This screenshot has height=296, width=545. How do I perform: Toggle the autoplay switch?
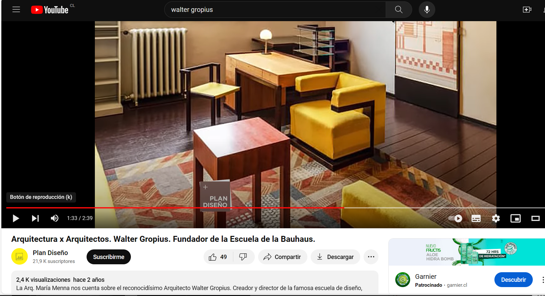pyautogui.click(x=455, y=218)
